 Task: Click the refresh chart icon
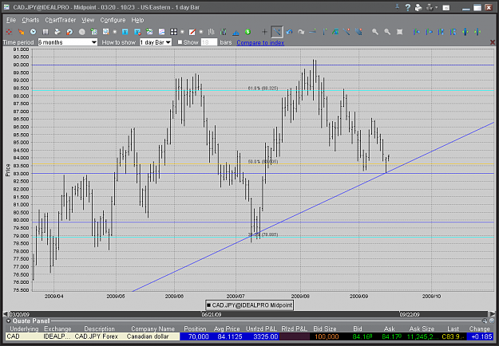click(69, 32)
